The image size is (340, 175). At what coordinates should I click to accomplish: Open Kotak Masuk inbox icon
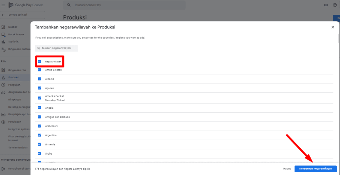pyautogui.click(x=3, y=35)
